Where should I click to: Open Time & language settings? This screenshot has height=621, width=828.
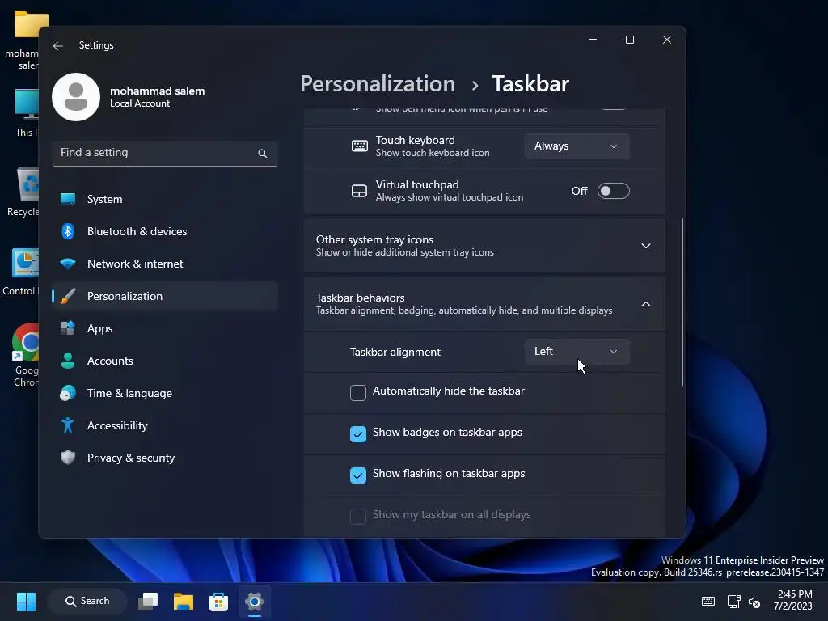(165, 394)
